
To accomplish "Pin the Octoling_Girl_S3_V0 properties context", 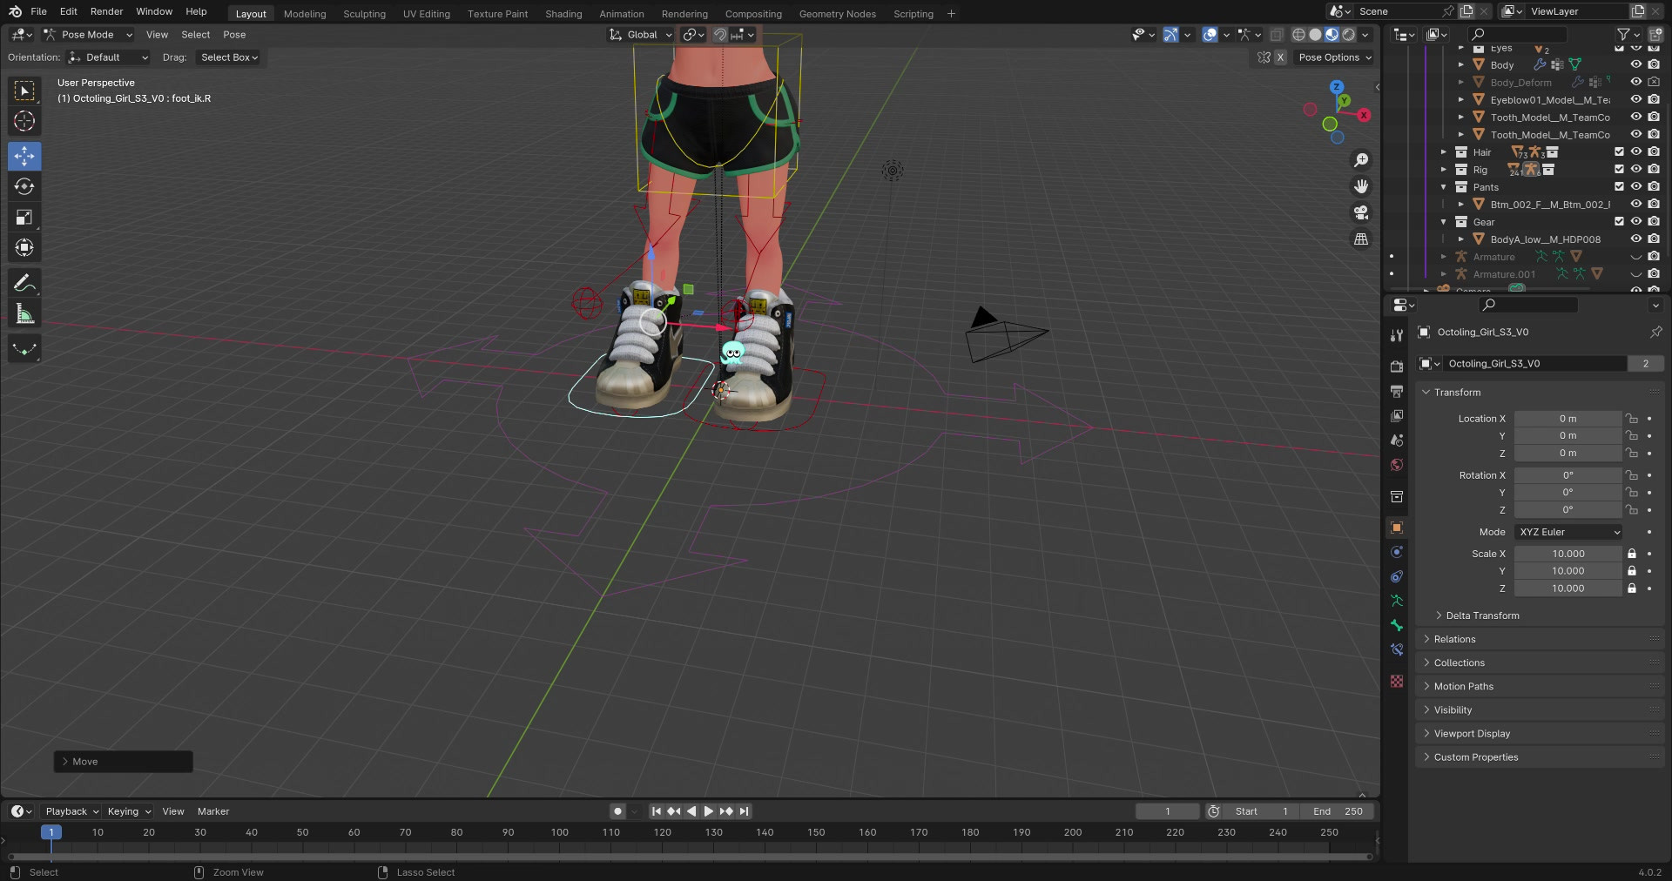I will [1655, 332].
